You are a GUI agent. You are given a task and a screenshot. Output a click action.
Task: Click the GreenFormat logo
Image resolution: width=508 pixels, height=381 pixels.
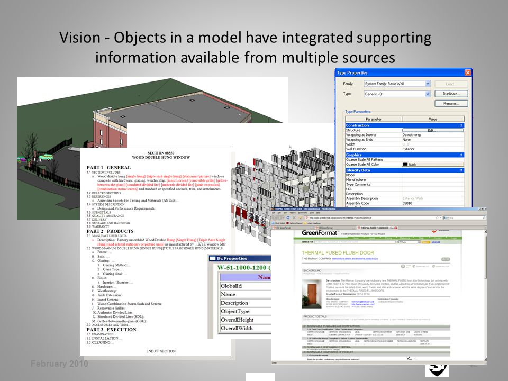pyautogui.click(x=320, y=233)
